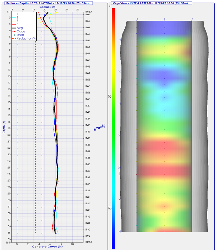Click column marker 1 atop cage view
Viewport: 215px width, 250px height.
tap(193, 19)
